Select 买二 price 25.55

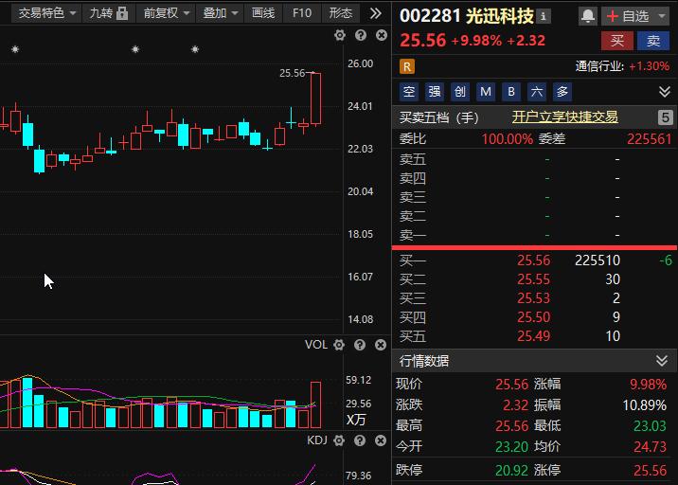coord(533,279)
